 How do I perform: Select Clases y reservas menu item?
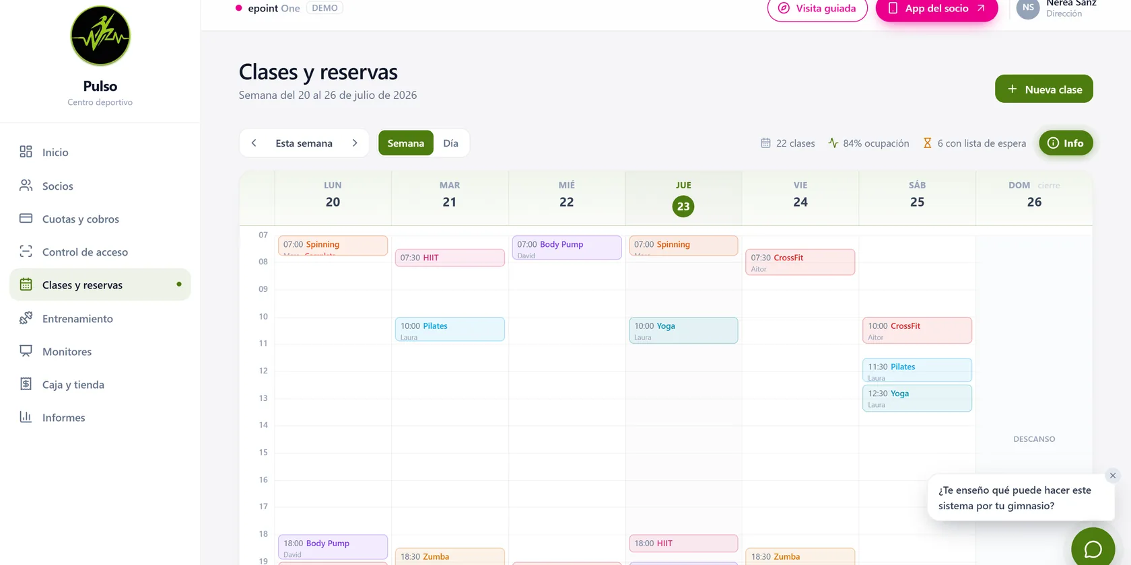(x=100, y=285)
